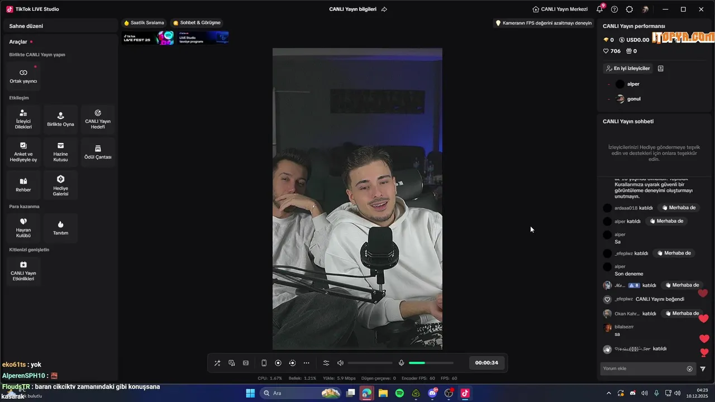Open the profile avatar menu

point(645,9)
